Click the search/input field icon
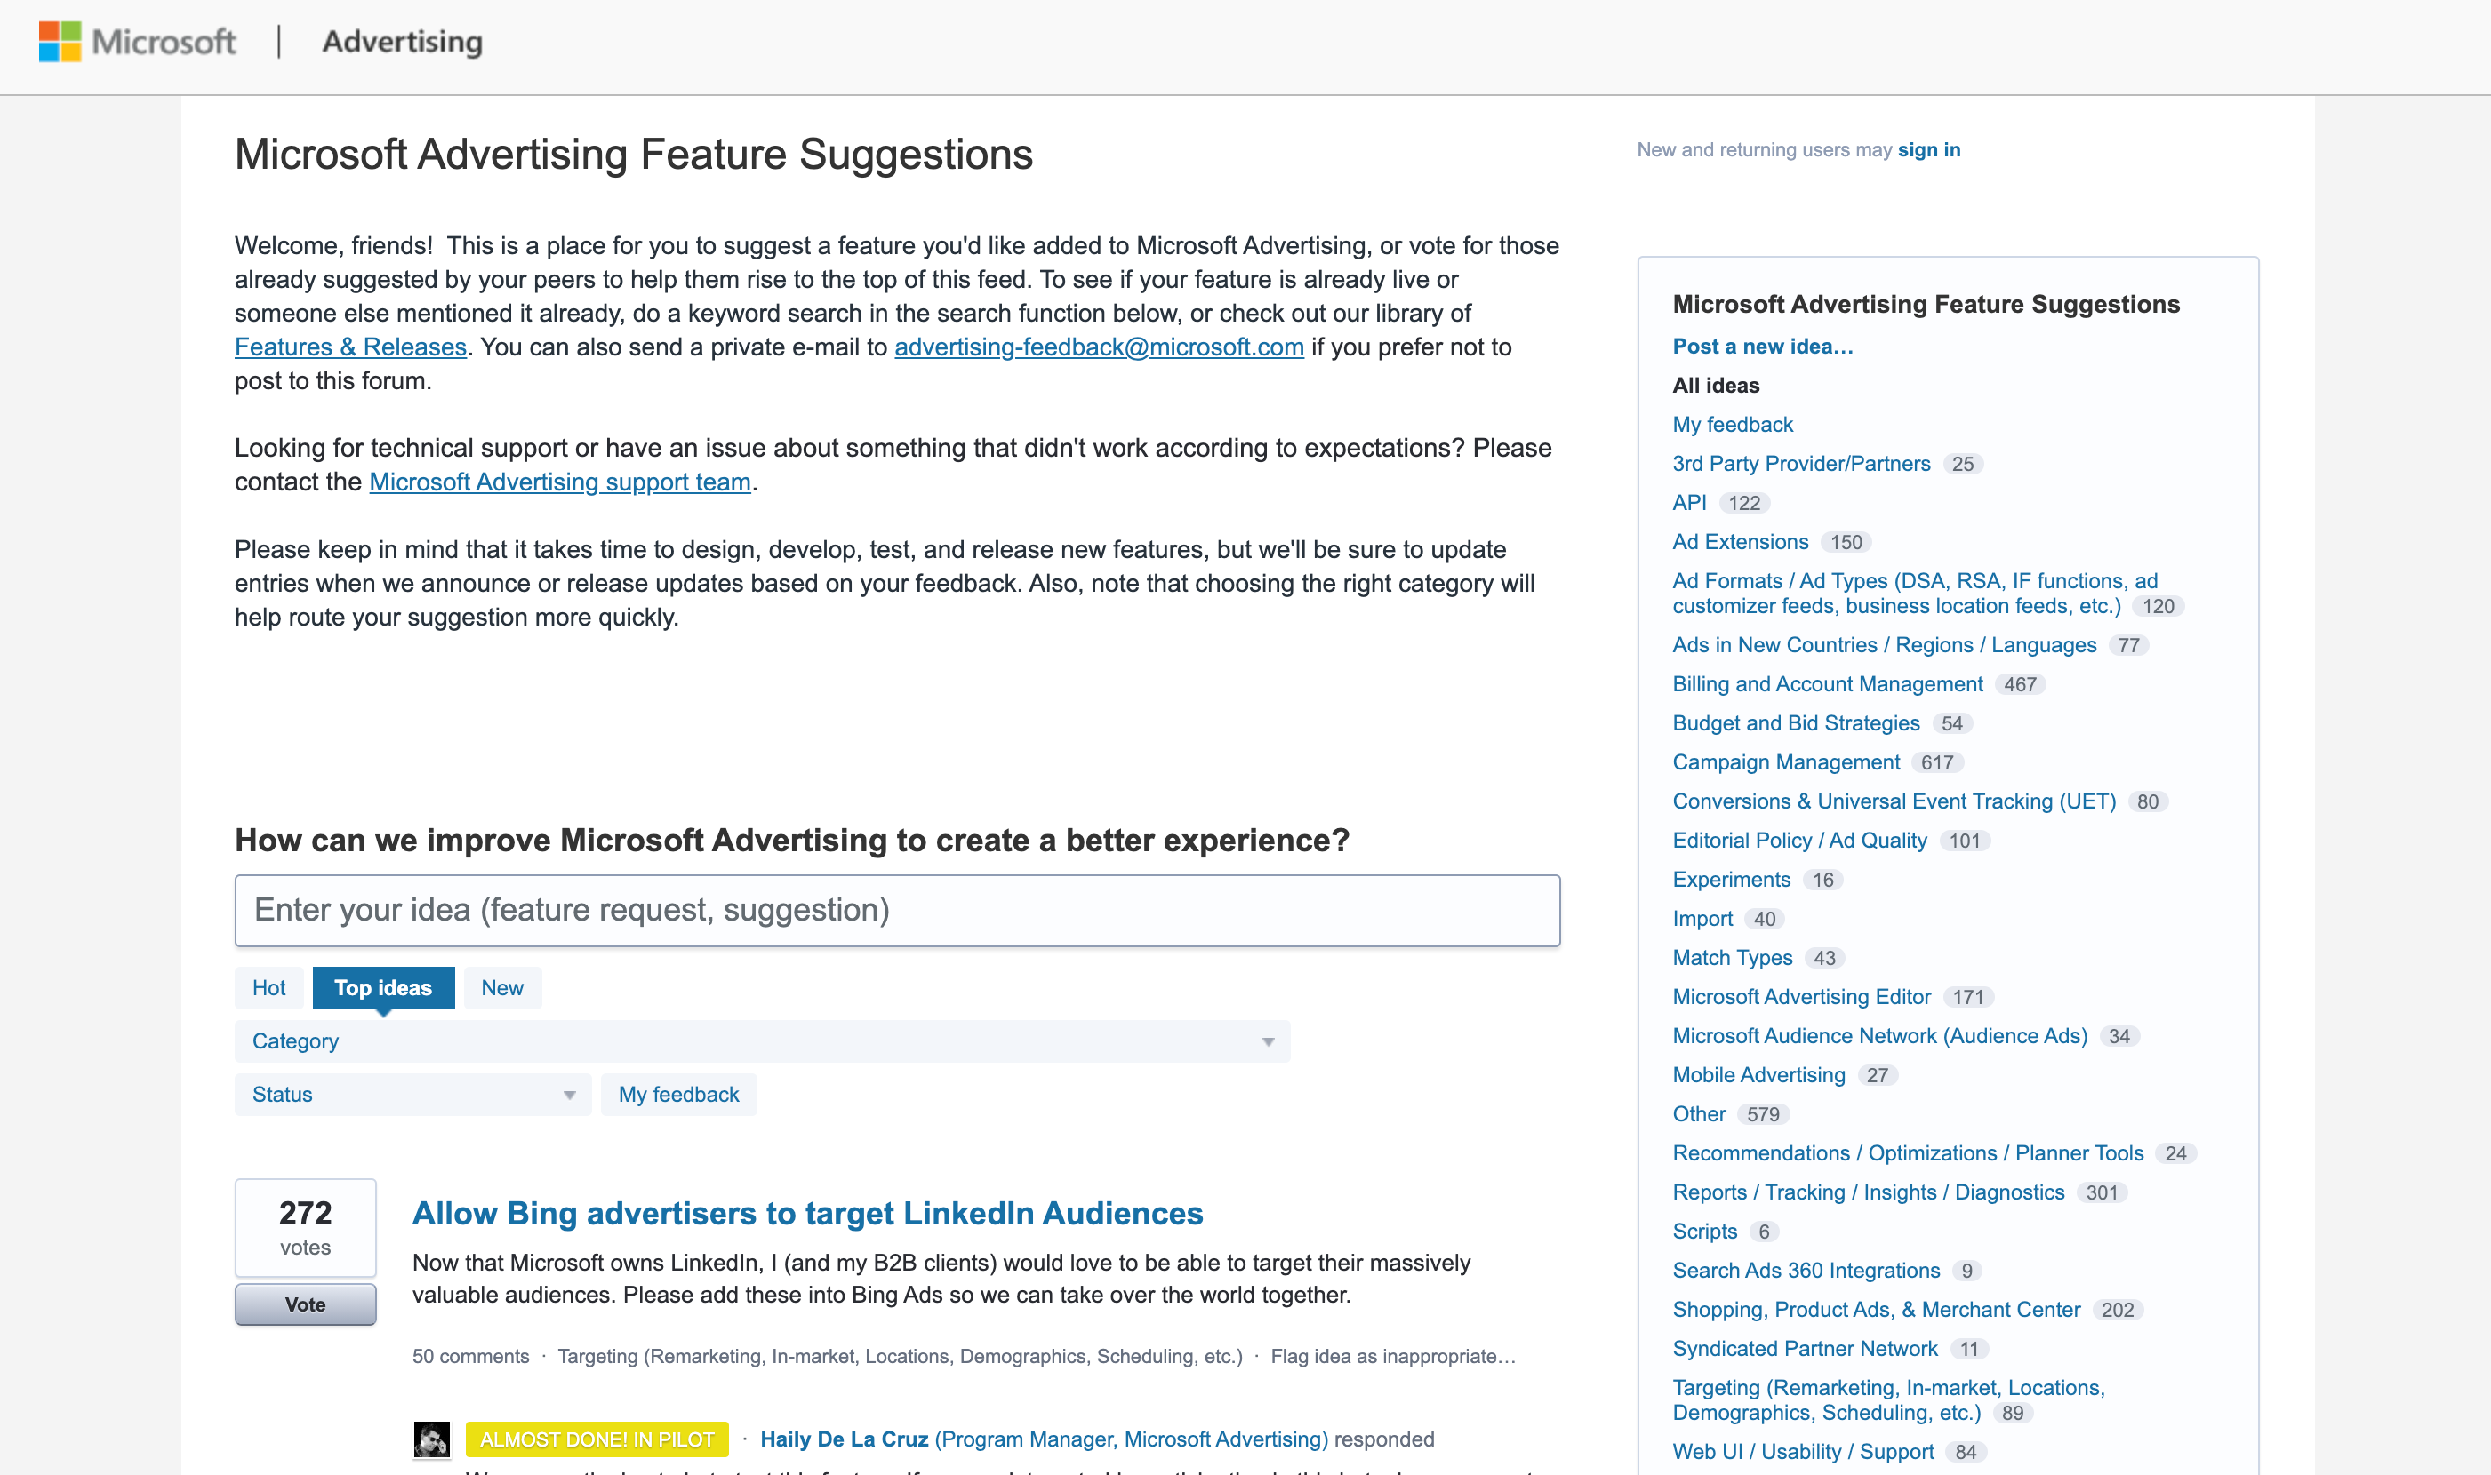 pos(898,910)
